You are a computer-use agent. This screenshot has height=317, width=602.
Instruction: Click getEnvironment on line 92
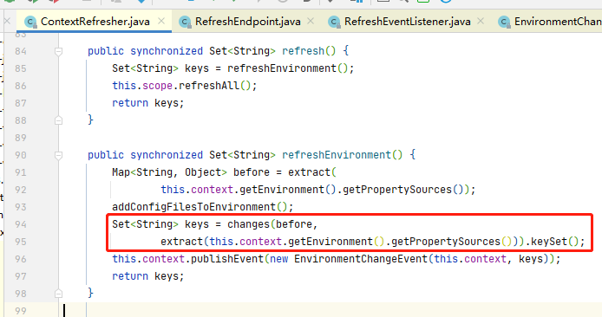point(282,190)
